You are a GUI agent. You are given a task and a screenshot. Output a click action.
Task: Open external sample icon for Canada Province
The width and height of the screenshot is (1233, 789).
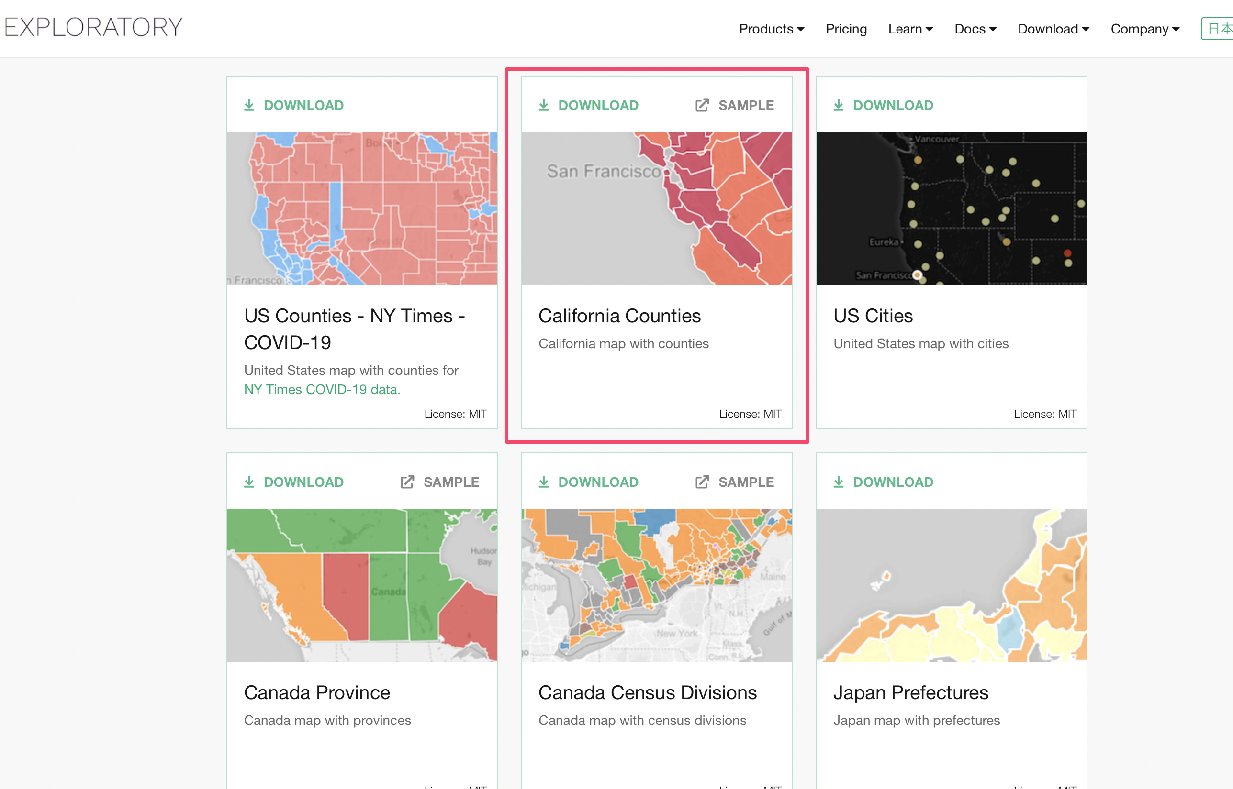point(407,482)
